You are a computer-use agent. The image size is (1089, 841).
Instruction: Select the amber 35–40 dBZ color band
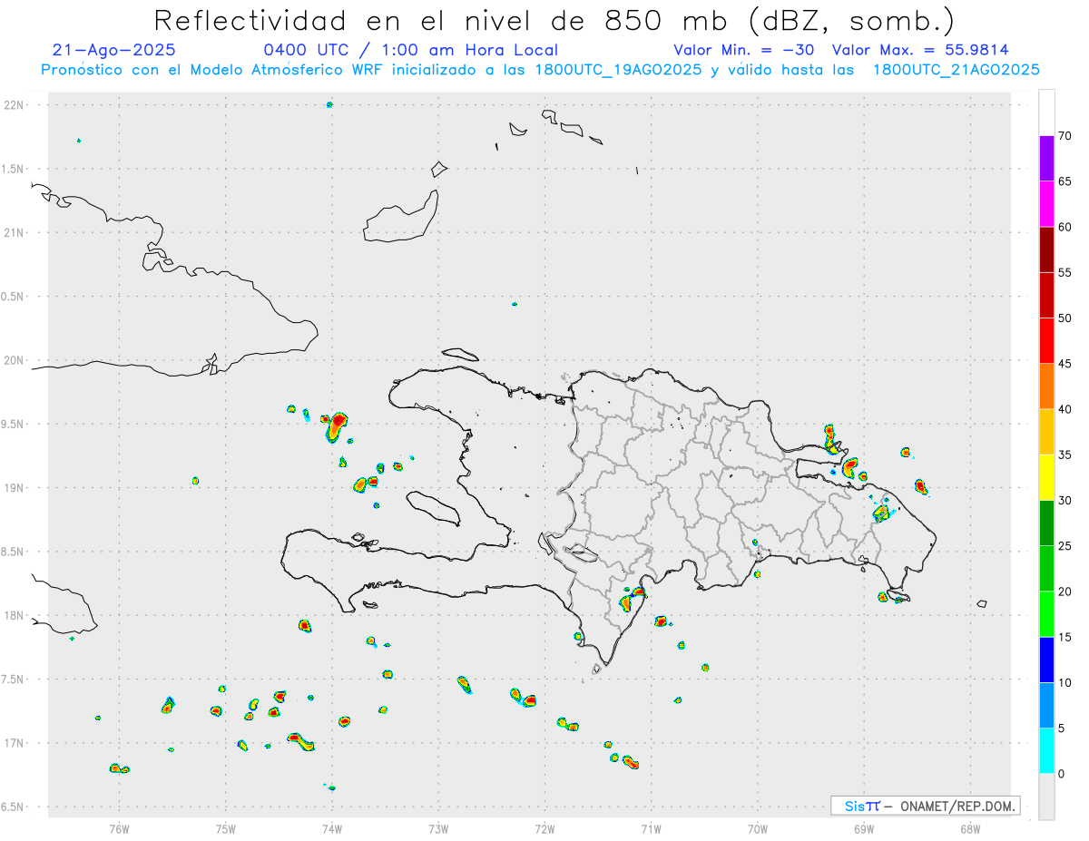coord(1046,432)
